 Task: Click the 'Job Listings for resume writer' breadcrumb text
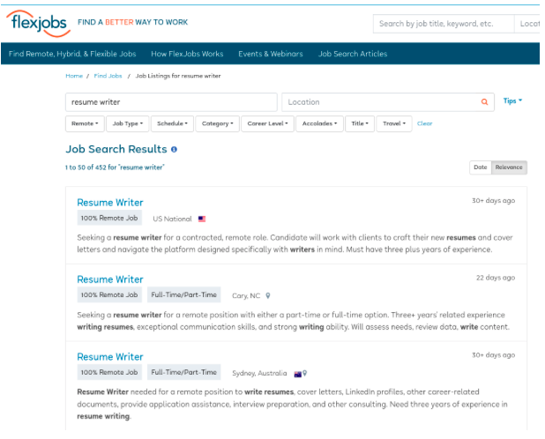178,76
